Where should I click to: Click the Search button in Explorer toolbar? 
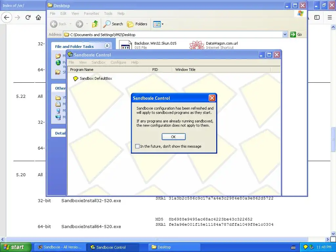(113, 24)
